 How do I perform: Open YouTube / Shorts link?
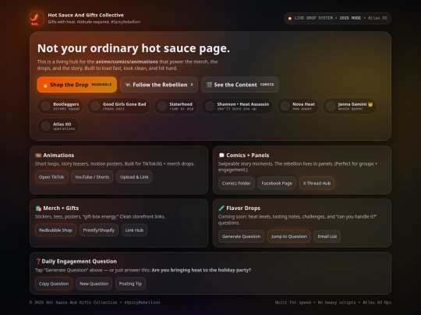[92, 177]
